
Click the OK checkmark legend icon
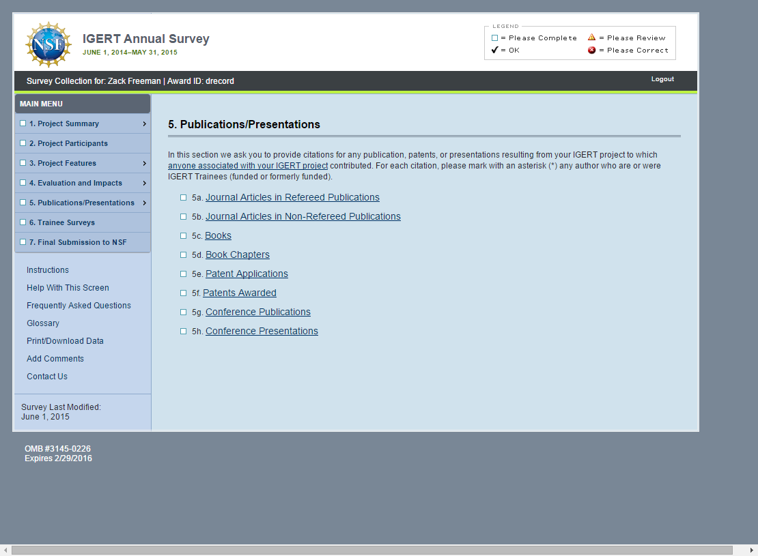pyautogui.click(x=494, y=50)
